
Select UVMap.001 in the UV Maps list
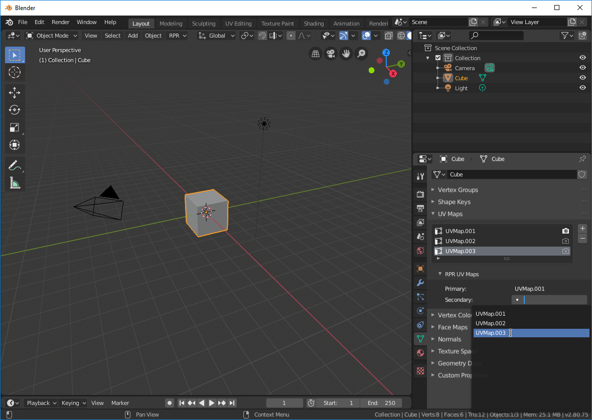pyautogui.click(x=502, y=231)
